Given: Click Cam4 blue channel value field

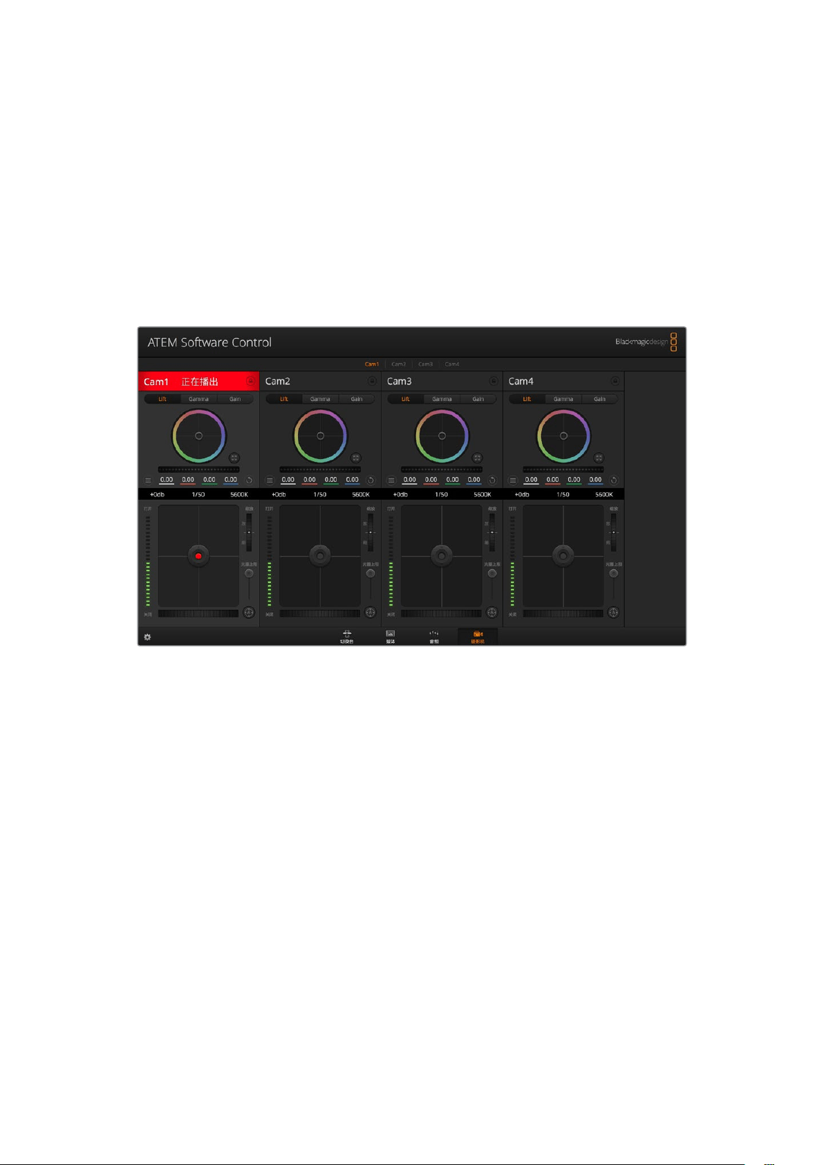Looking at the screenshot, I should point(596,480).
